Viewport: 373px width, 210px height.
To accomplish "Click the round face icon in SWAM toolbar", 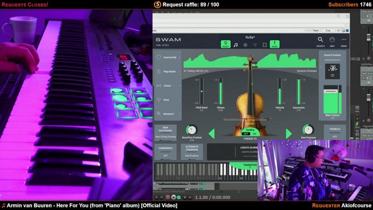I will coord(245,45).
